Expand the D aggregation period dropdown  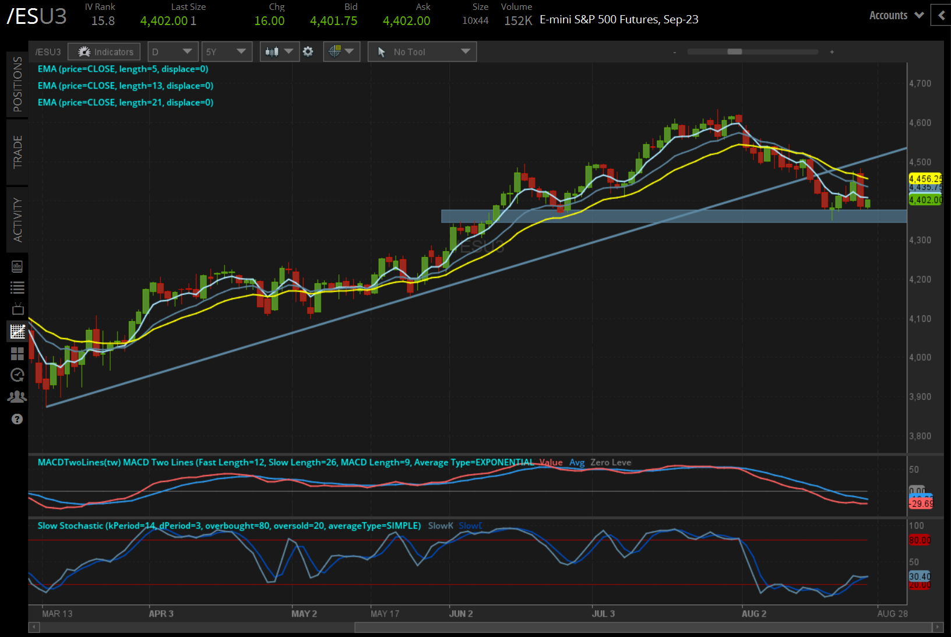[x=172, y=52]
